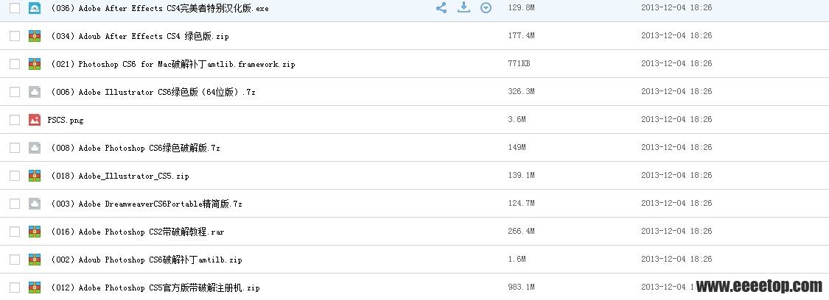Click the archive icon for (002) Adoub Photoshop CS6
829x300 pixels.
[x=35, y=260]
